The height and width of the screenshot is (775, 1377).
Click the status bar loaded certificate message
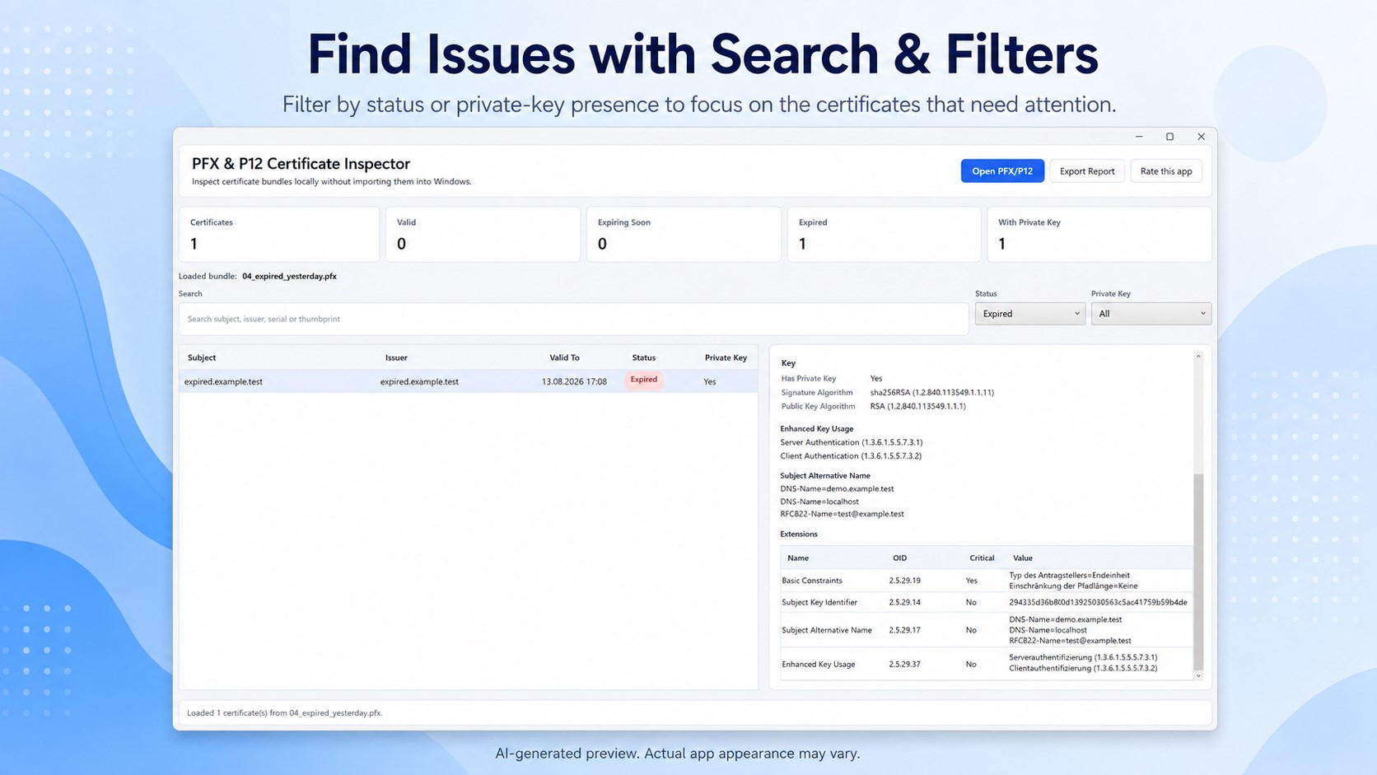point(284,713)
